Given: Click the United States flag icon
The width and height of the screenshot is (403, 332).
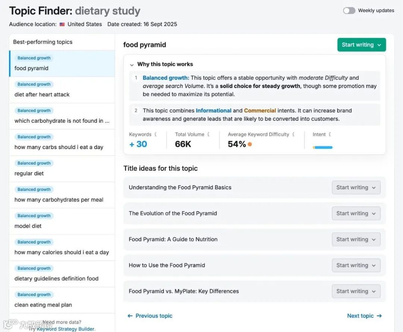Looking at the screenshot, I should click(x=62, y=24).
